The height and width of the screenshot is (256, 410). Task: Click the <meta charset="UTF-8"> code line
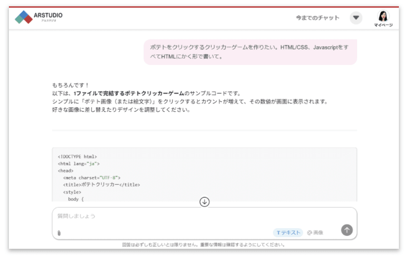[92, 178]
